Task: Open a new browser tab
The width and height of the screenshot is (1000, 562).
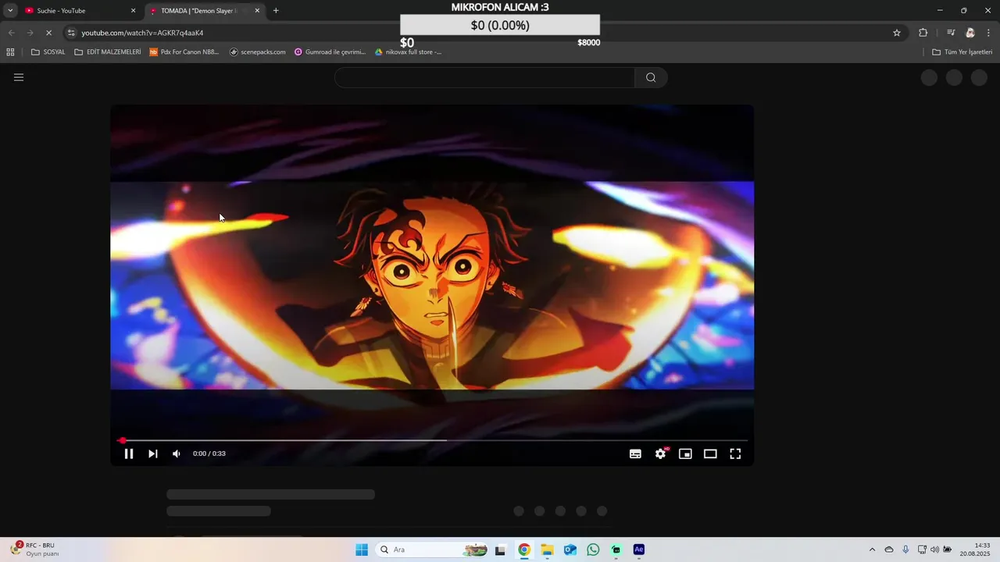Action: click(276, 11)
